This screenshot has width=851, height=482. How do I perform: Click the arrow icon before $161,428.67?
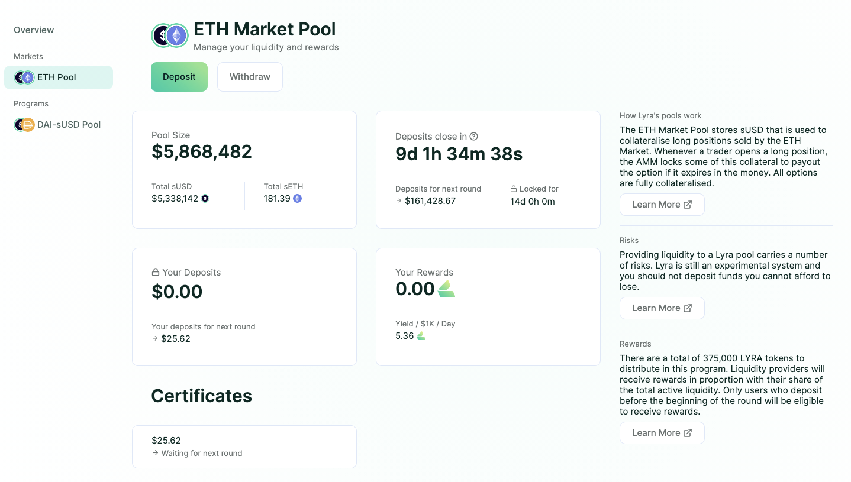coord(399,201)
